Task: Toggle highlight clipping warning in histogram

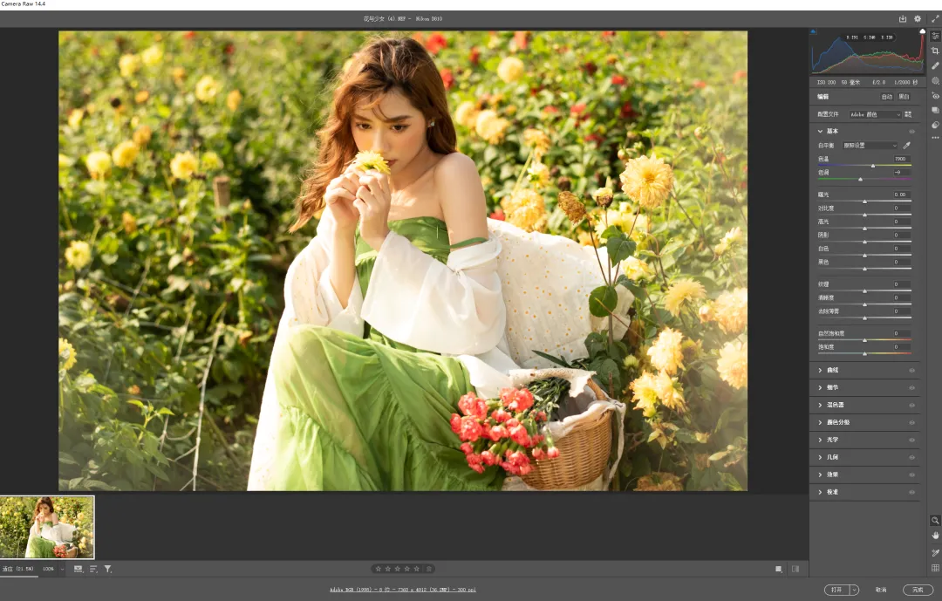Action: click(922, 32)
